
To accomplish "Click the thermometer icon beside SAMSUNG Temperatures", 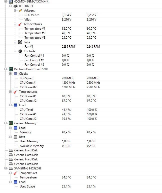I will [x=15, y=173].
